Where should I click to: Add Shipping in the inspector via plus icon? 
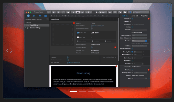point(132,70)
